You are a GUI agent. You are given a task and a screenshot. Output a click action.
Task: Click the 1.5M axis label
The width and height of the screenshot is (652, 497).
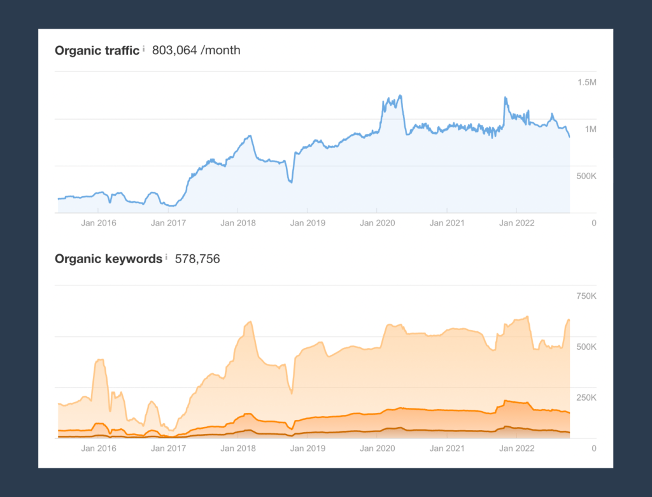(x=586, y=82)
